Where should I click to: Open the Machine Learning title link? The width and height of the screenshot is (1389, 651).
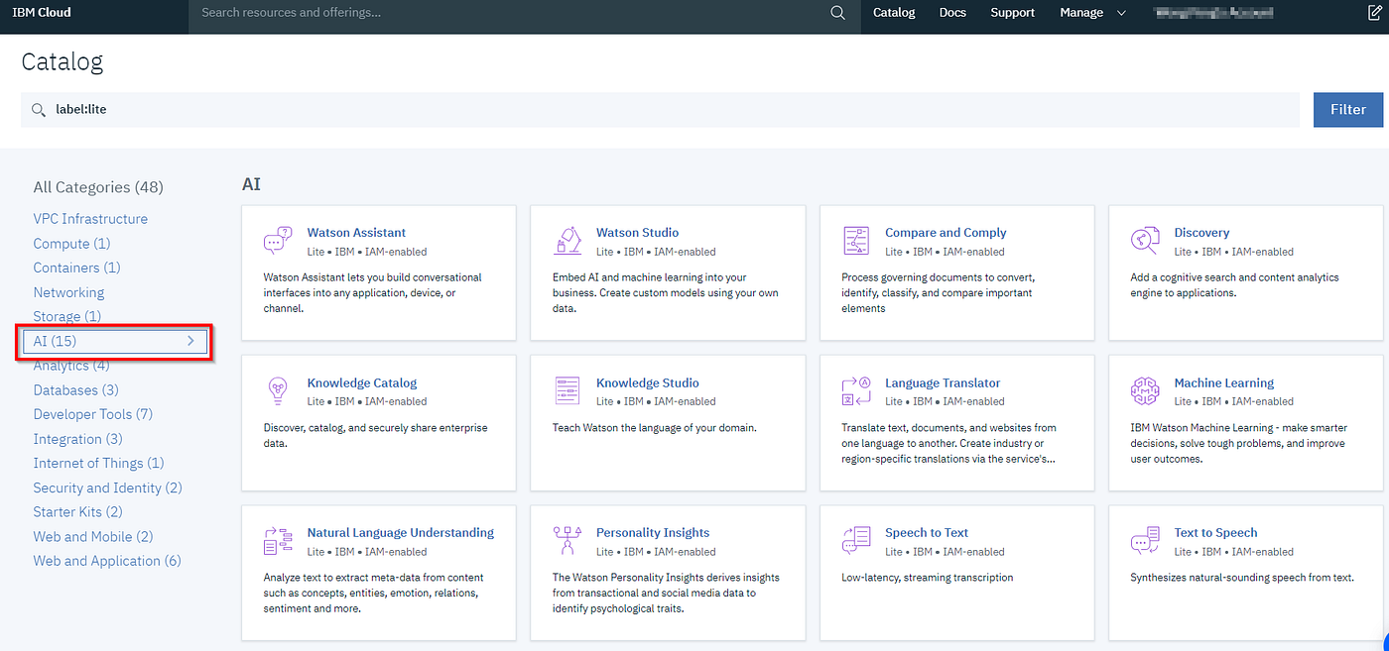(x=1224, y=382)
